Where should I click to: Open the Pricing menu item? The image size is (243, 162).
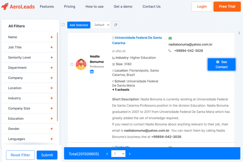[70, 7]
